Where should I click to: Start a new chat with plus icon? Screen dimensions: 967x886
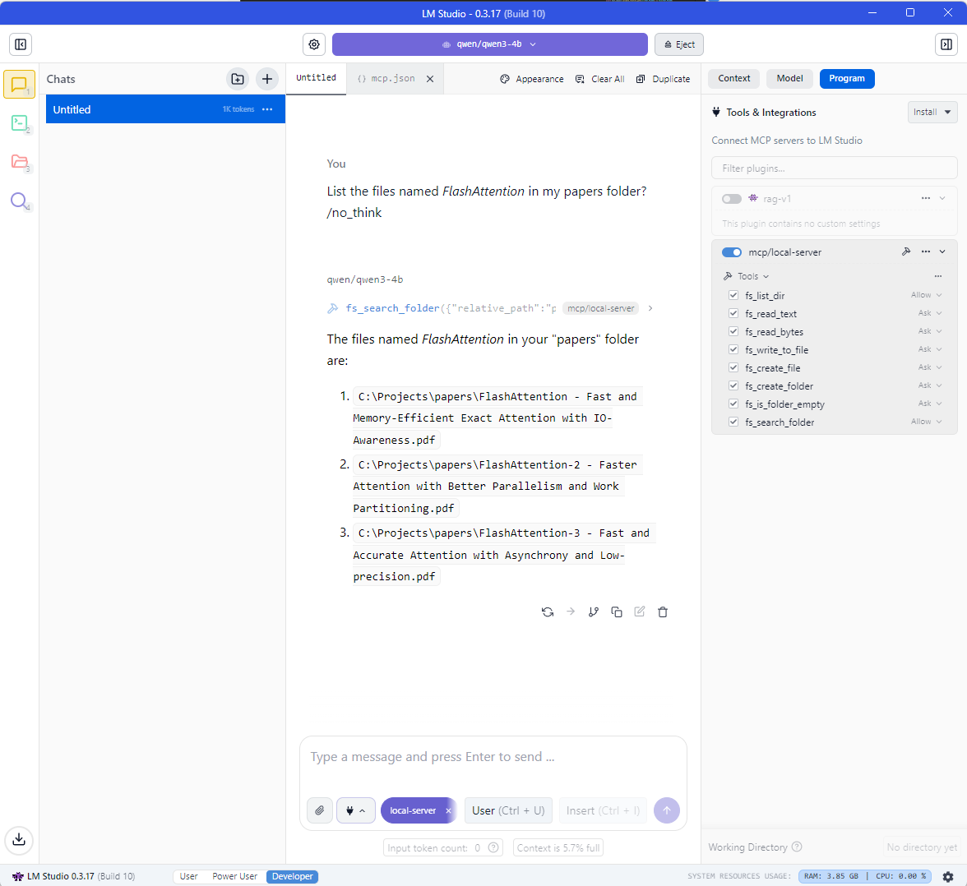coord(267,79)
